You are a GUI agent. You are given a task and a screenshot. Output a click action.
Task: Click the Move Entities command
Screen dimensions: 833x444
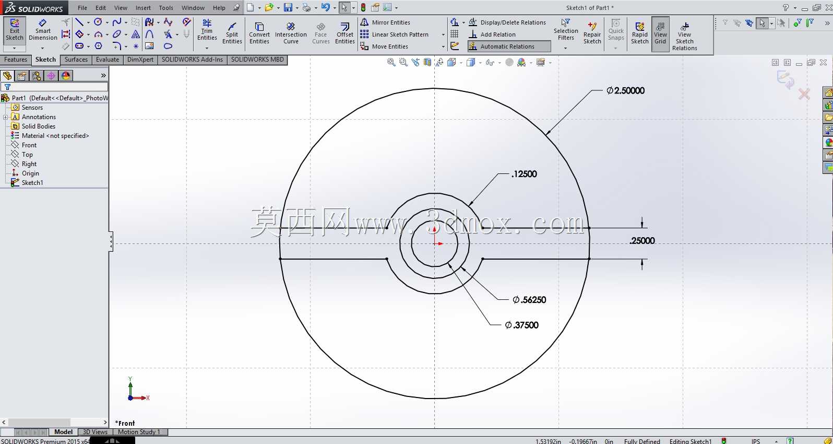click(x=385, y=46)
